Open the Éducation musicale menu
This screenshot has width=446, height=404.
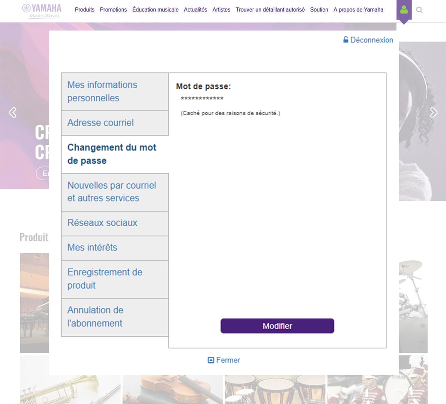pyautogui.click(x=155, y=10)
